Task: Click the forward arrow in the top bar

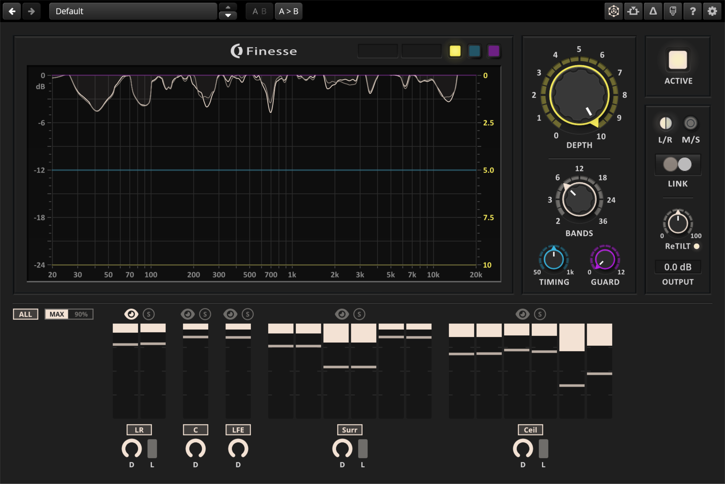Action: click(x=31, y=11)
